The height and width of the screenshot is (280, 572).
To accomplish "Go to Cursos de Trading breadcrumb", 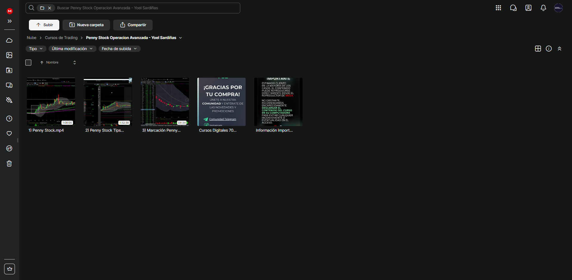I will [x=61, y=38].
